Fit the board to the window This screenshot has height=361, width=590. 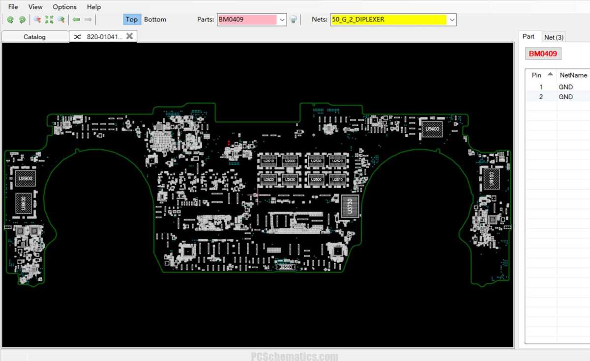(x=49, y=20)
